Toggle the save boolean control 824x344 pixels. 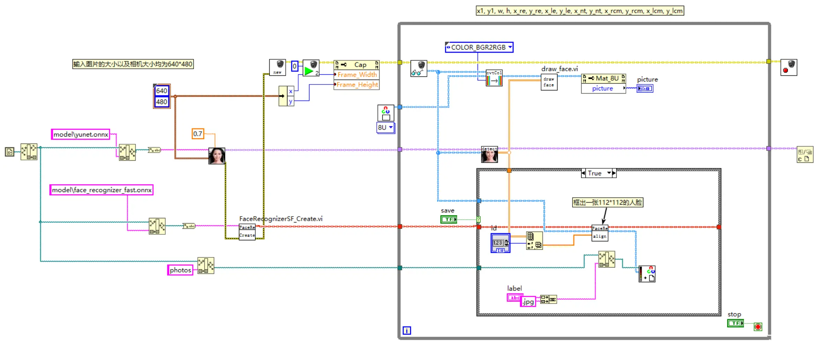(449, 219)
